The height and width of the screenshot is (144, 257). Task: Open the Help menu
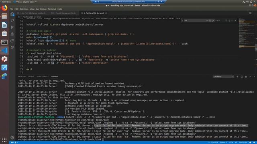(60, 9)
